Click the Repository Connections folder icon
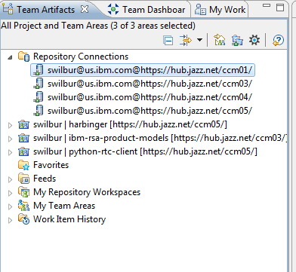The height and width of the screenshot is (272, 296). tap(24, 57)
